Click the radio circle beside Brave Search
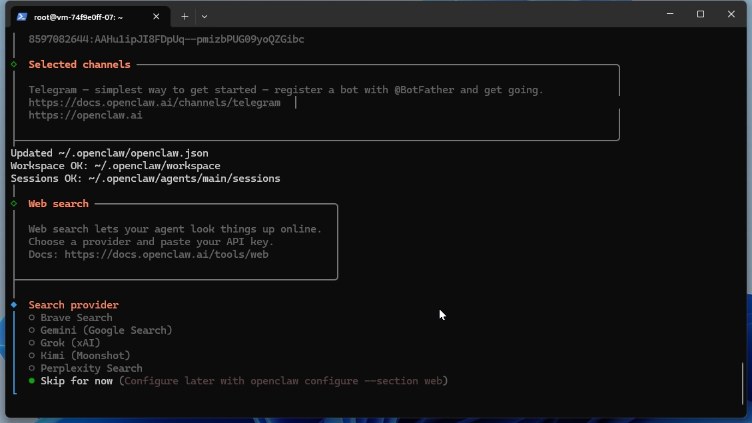The image size is (752, 423). 31,317
